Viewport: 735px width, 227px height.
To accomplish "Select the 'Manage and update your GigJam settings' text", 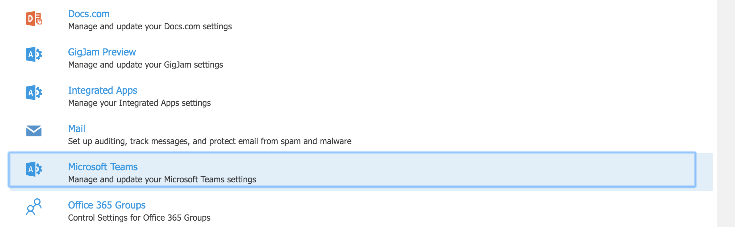I will tap(146, 65).
